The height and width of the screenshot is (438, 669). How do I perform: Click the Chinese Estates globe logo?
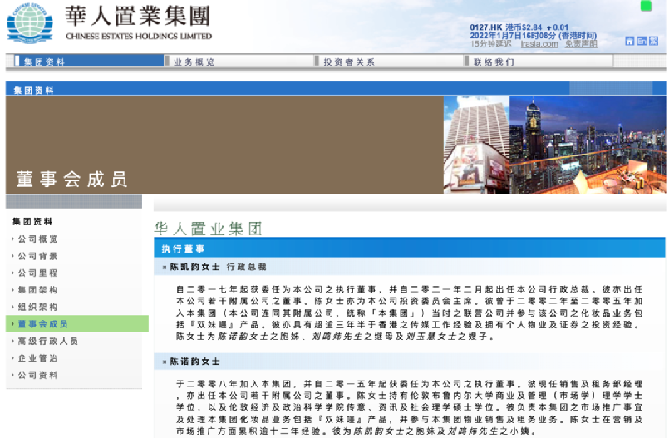pyautogui.click(x=29, y=22)
